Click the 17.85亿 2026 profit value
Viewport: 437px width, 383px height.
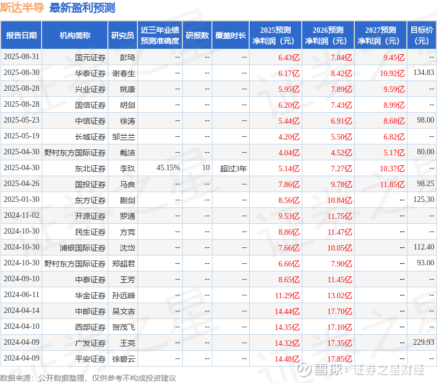[340, 359]
